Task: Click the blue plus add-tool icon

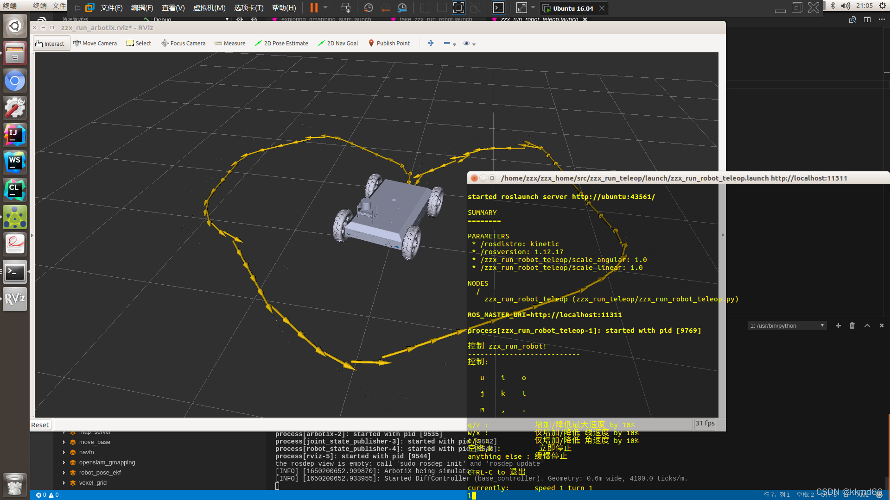Action: [431, 43]
